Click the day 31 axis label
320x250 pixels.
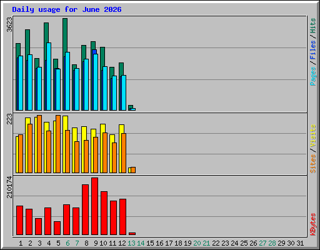[x=300, y=243]
